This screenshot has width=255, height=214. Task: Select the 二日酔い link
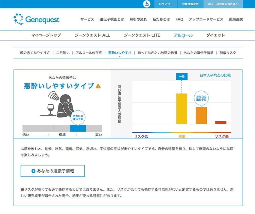point(63,52)
